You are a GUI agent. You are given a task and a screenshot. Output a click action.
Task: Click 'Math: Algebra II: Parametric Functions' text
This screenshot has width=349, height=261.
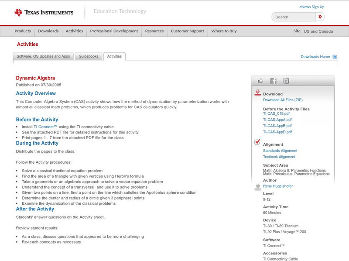pos(294,170)
